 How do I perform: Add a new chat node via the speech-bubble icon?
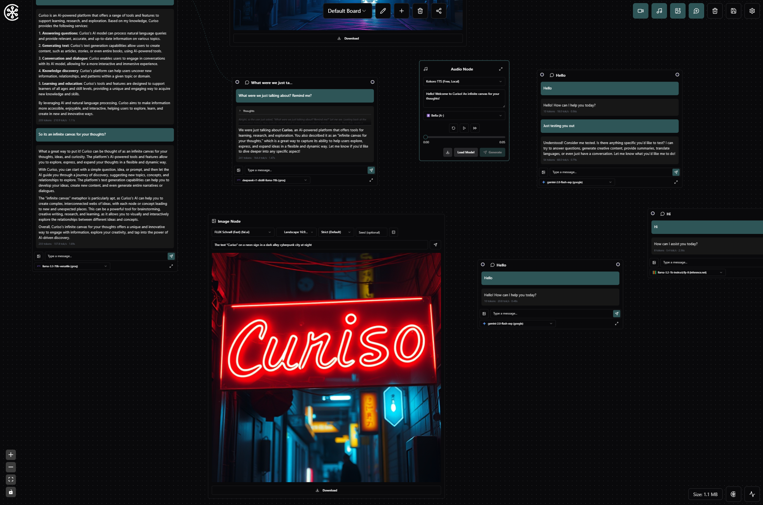(696, 11)
